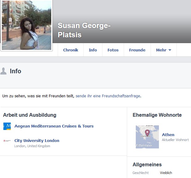Screen dimensions: 191x178
Task: Click the Info section person icon
Action: 3,71
